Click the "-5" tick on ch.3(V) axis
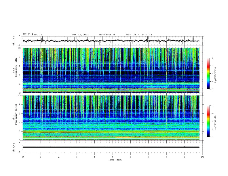 pyautogui.click(x=20, y=152)
